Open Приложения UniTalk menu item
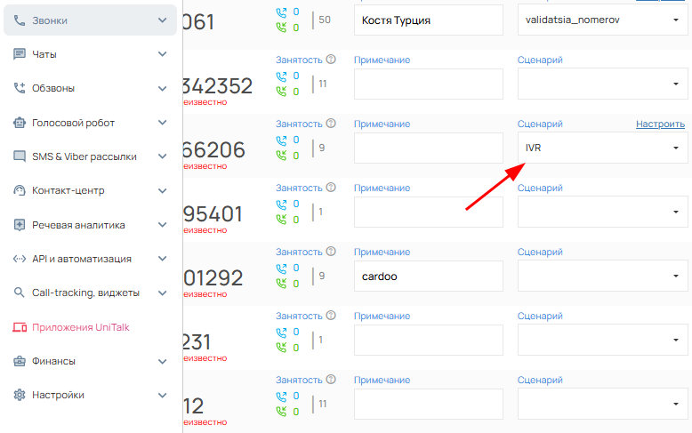Viewport: 692px width, 433px height. pyautogui.click(x=80, y=327)
